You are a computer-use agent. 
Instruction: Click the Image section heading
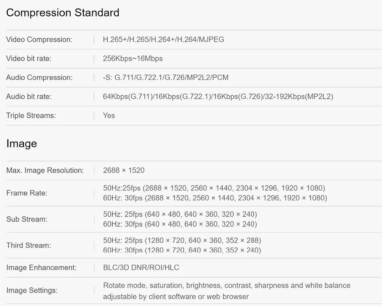pyautogui.click(x=22, y=144)
